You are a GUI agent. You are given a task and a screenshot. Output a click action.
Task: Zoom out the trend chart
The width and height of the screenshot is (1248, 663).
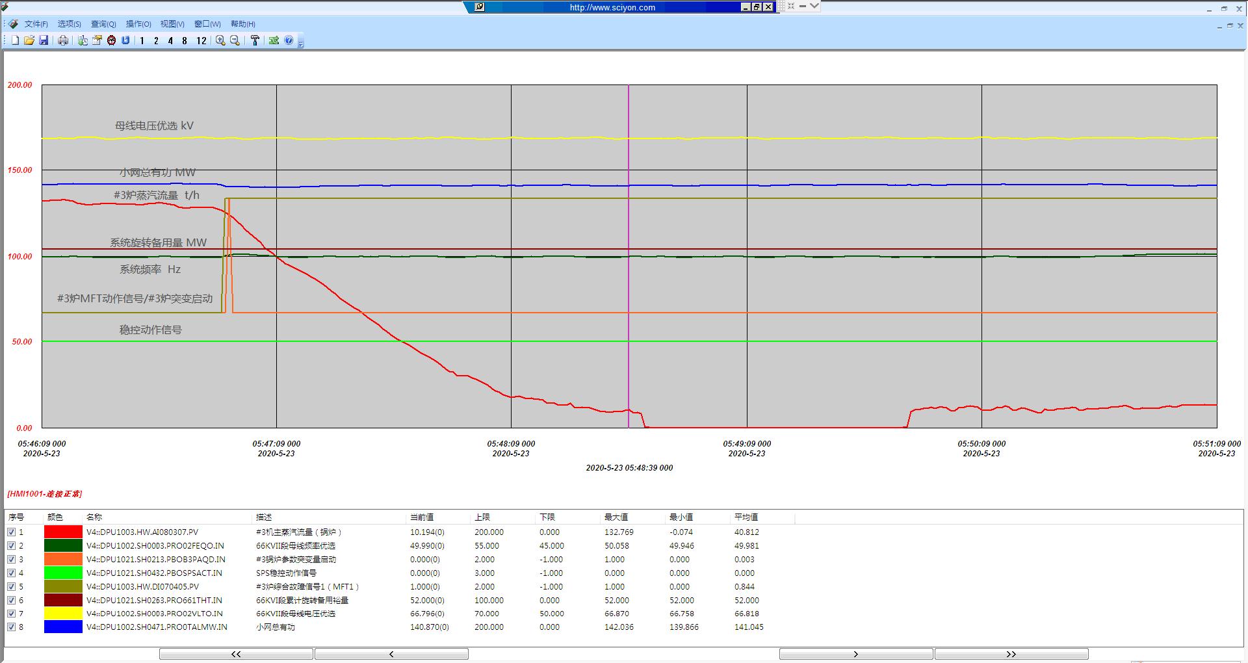(235, 40)
